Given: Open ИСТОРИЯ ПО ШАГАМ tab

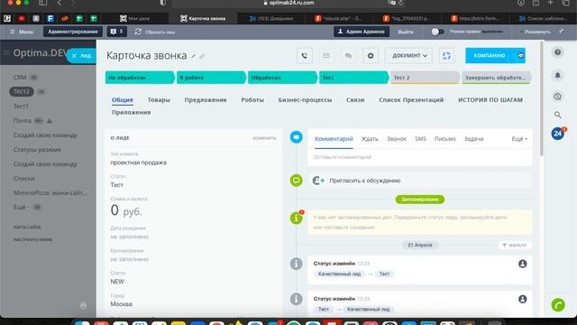Looking at the screenshot, I should pos(490,100).
